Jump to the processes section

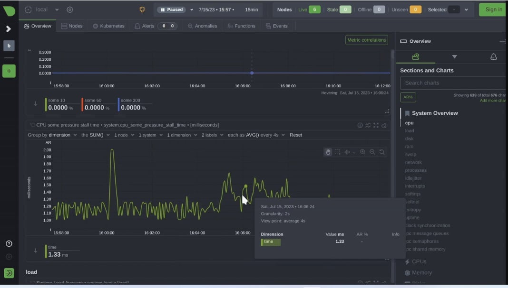416,170
